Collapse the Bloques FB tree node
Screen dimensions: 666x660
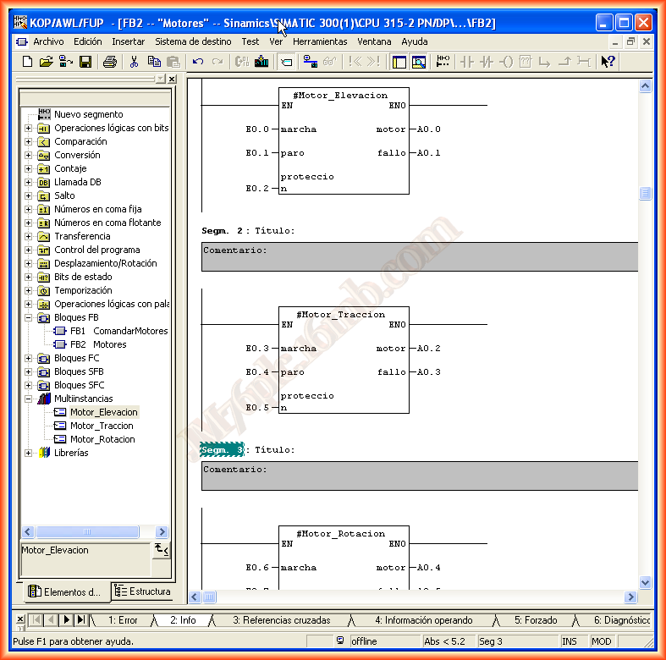click(x=28, y=317)
